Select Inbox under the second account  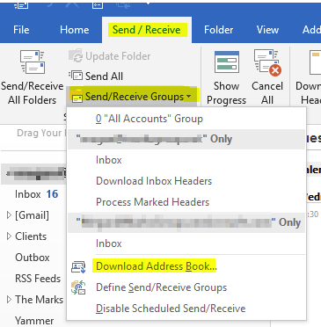[186, 243]
